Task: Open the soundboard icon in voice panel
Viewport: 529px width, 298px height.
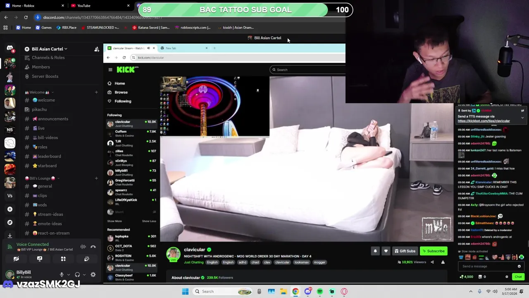Action: pyautogui.click(x=87, y=259)
